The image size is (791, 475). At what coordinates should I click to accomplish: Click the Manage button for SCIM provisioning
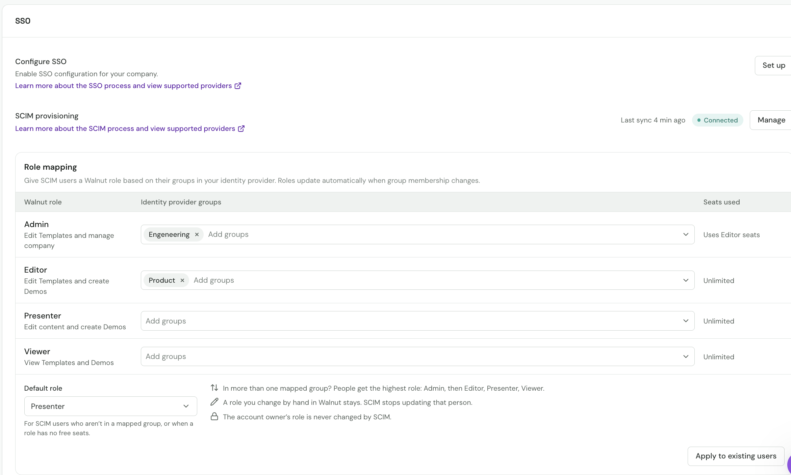click(x=771, y=120)
